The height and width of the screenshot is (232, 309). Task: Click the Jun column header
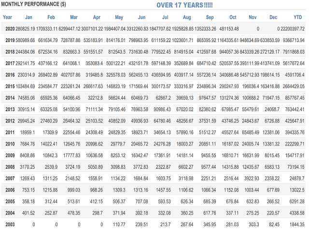pyautogui.click(x=141, y=17)
